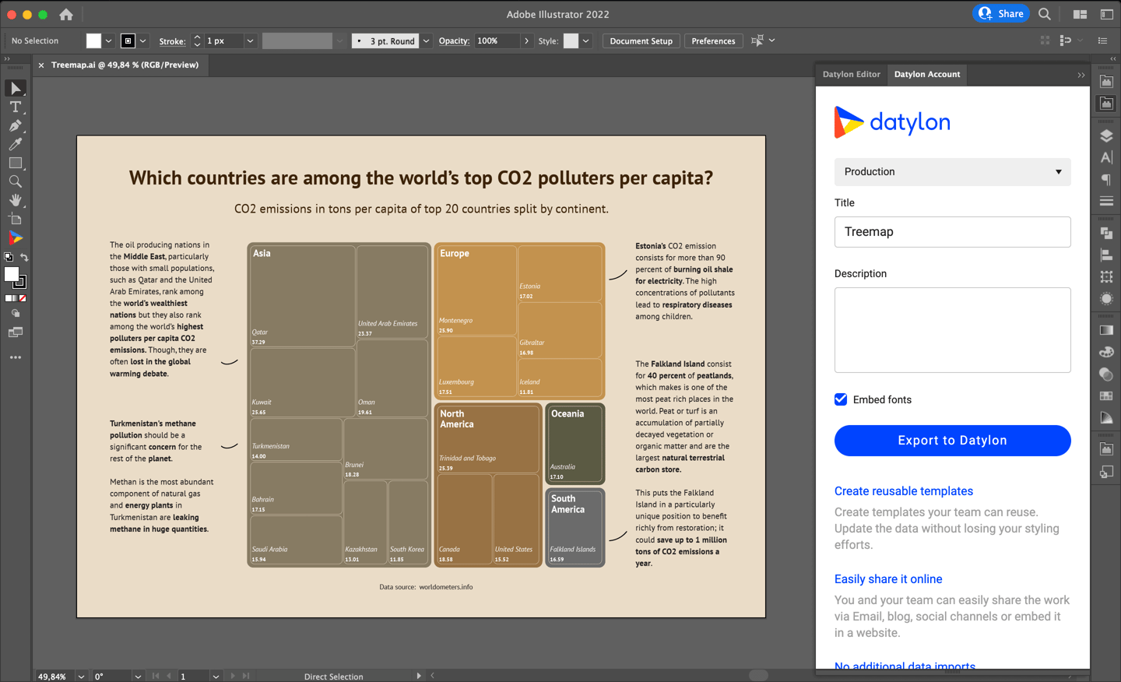This screenshot has height=682, width=1121.
Task: Expand the Style dropdown in control bar
Action: (x=585, y=40)
